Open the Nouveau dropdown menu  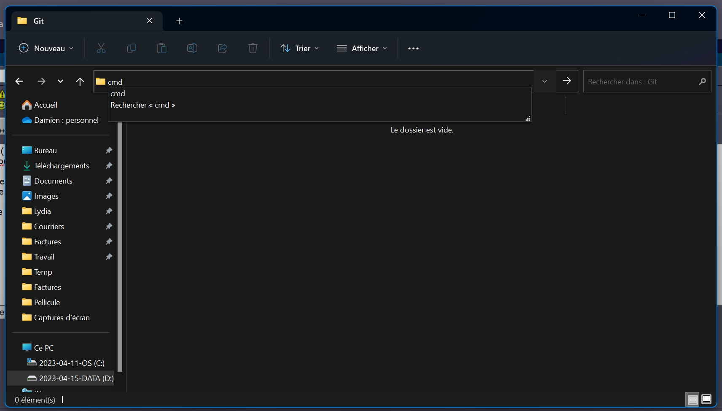46,49
